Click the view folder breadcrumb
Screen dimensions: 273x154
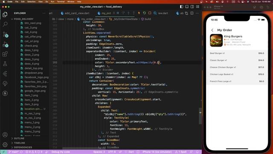click(x=61, y=19)
